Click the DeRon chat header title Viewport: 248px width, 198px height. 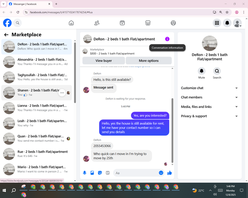124,39
